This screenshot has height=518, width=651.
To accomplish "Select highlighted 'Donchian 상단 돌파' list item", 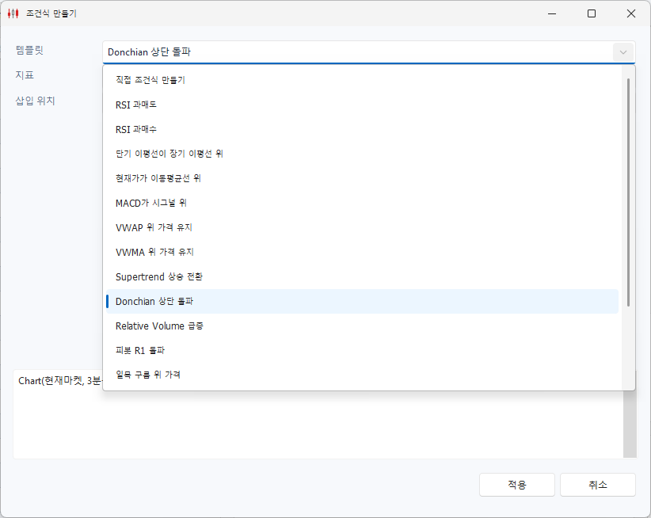I will tap(362, 301).
